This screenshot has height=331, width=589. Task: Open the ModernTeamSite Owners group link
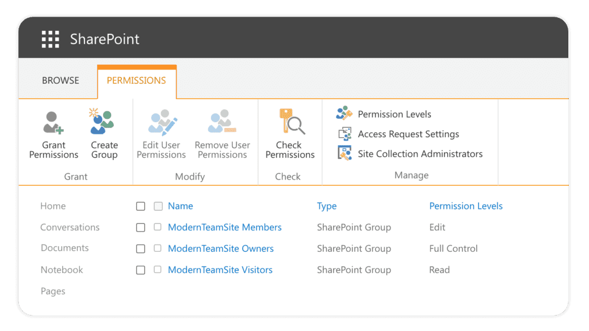(x=220, y=248)
